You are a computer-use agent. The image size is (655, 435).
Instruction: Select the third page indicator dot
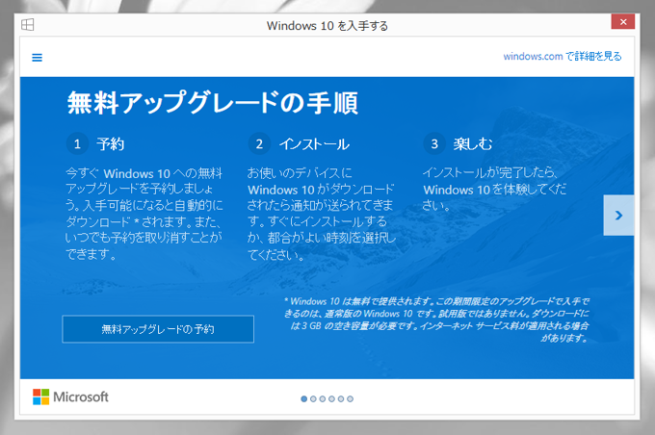click(x=323, y=398)
